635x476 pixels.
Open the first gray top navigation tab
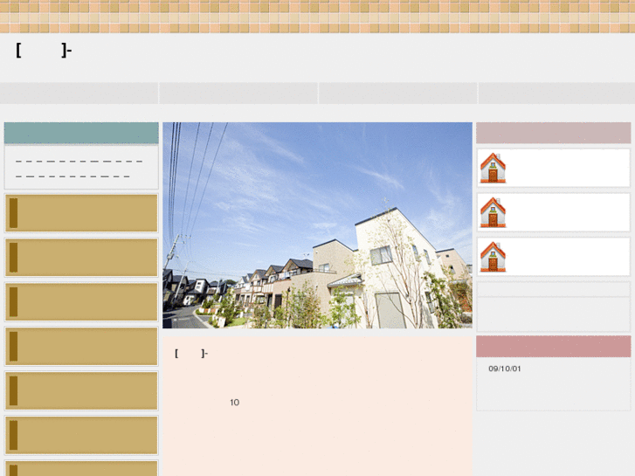point(79,93)
